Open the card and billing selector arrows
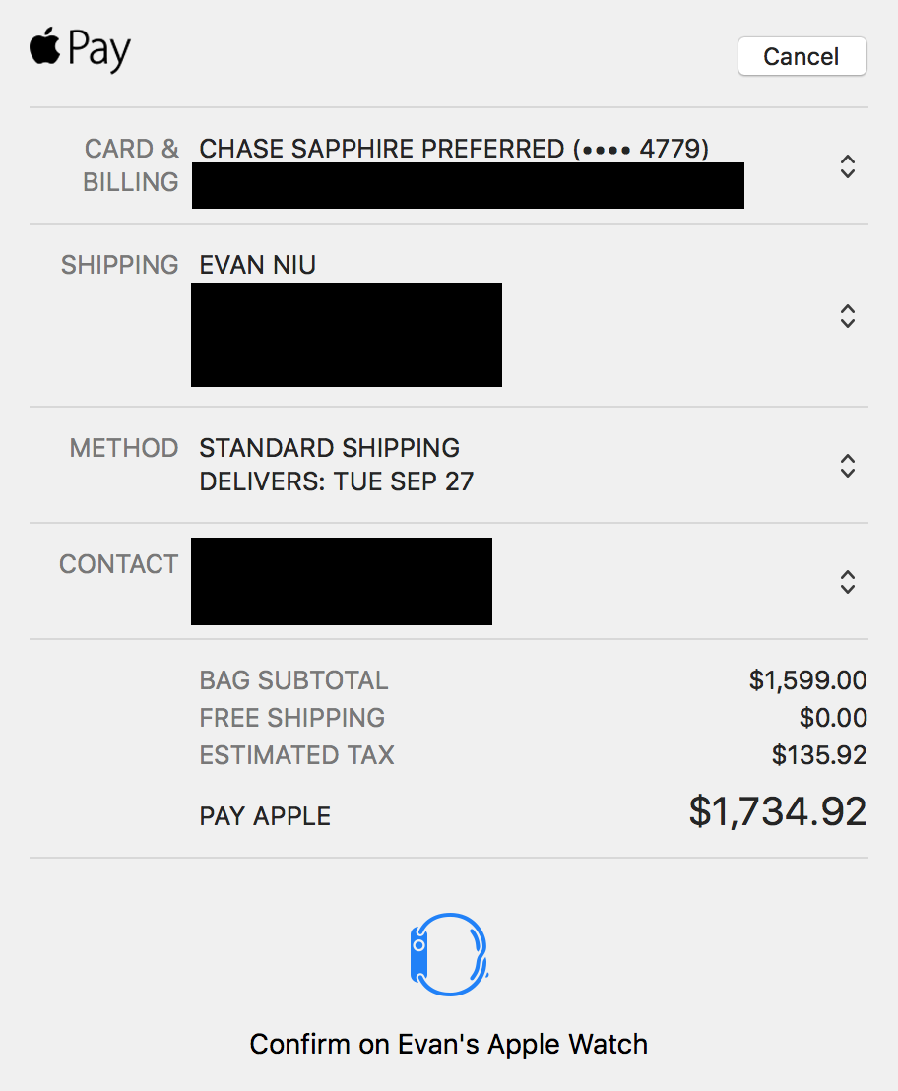Image resolution: width=898 pixels, height=1091 pixels. click(x=847, y=166)
